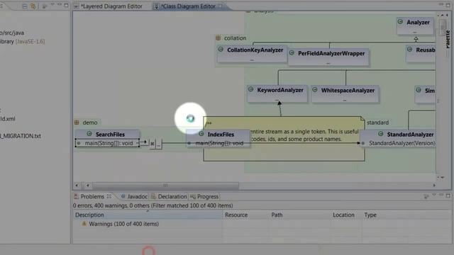This screenshot has height=255, width=454.
Task: Select the demo package label
Action: click(90, 123)
